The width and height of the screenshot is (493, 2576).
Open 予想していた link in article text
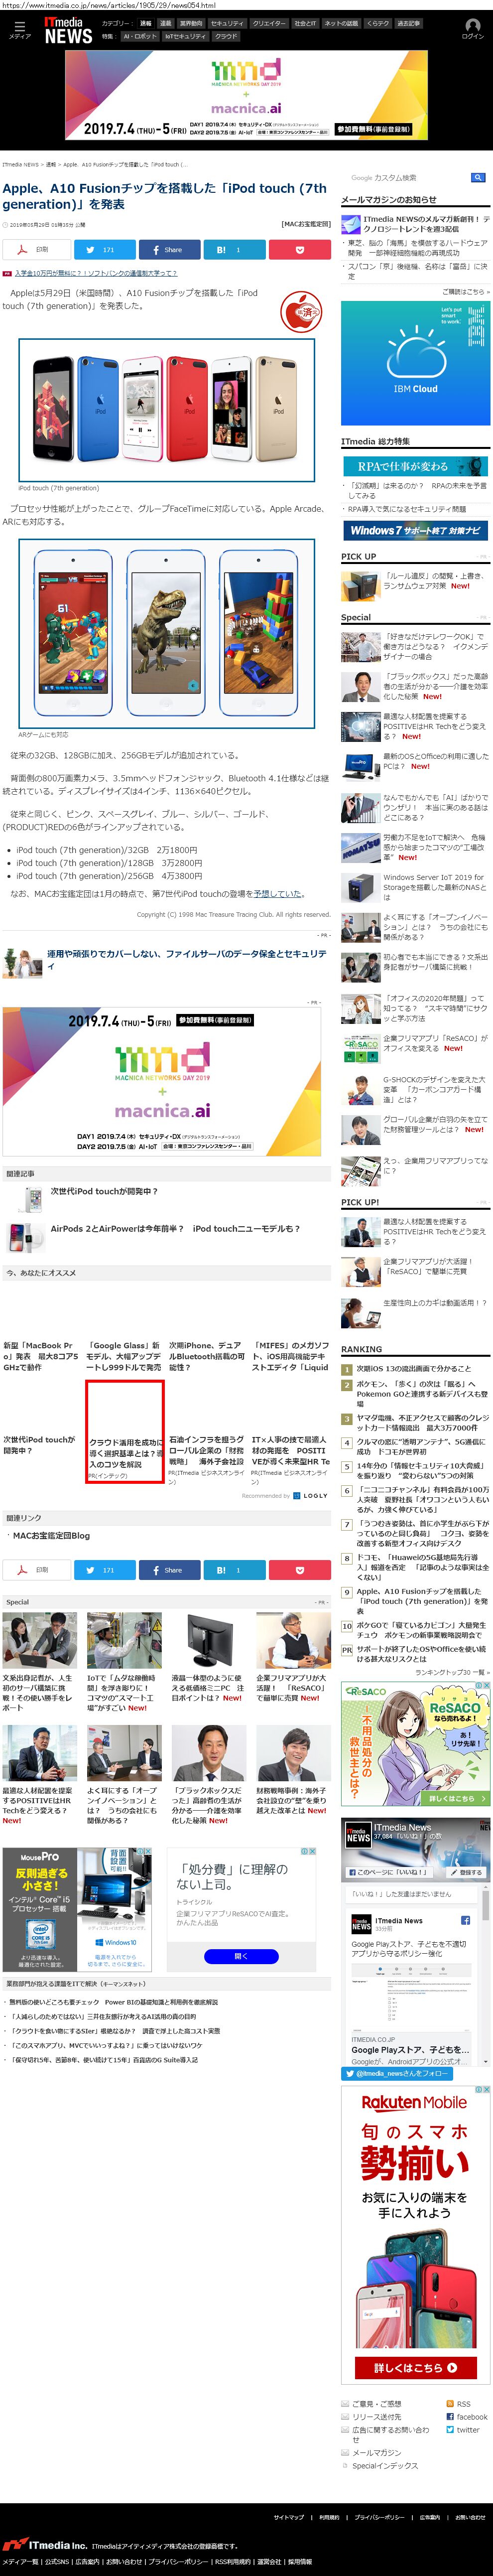click(277, 893)
